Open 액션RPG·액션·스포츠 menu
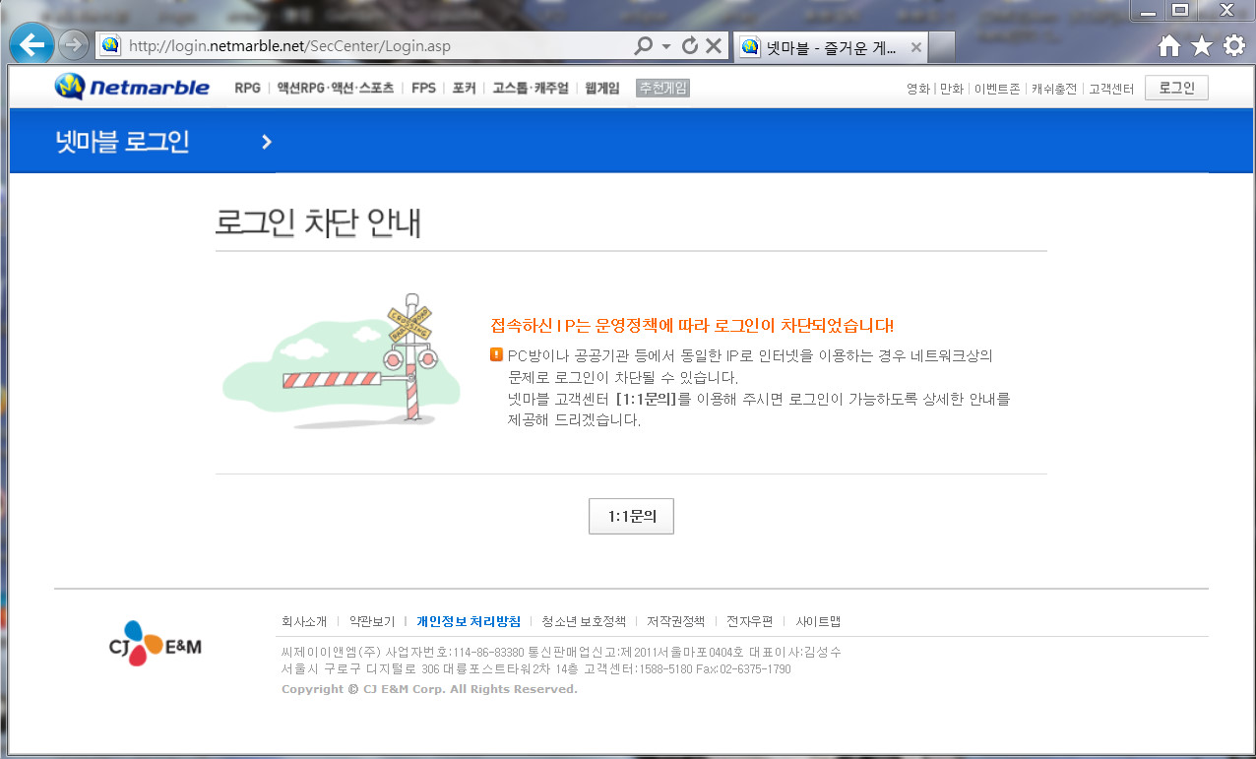1256x759 pixels. click(335, 88)
